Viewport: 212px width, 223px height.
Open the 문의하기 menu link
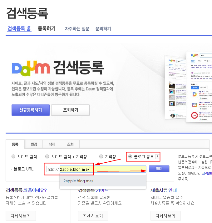(103, 29)
